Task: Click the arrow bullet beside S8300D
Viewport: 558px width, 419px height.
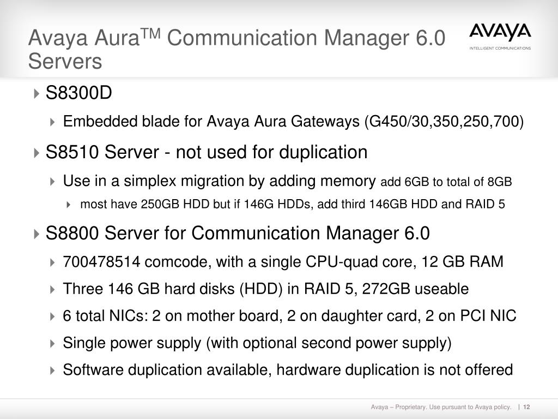Action: click(x=37, y=94)
